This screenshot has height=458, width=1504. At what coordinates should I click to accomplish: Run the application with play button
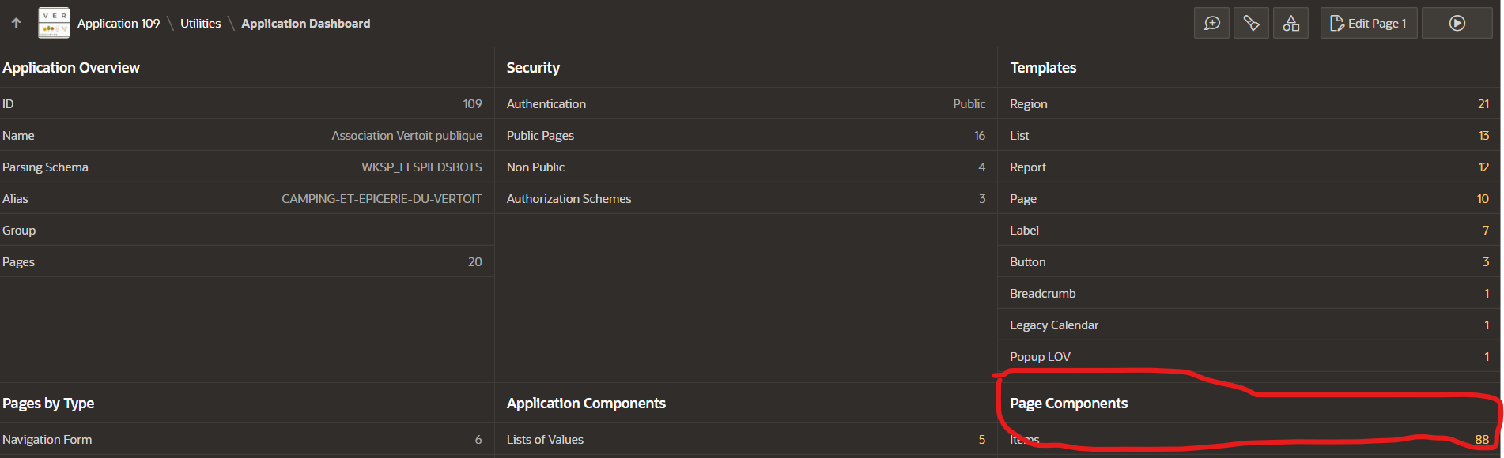tap(1457, 24)
